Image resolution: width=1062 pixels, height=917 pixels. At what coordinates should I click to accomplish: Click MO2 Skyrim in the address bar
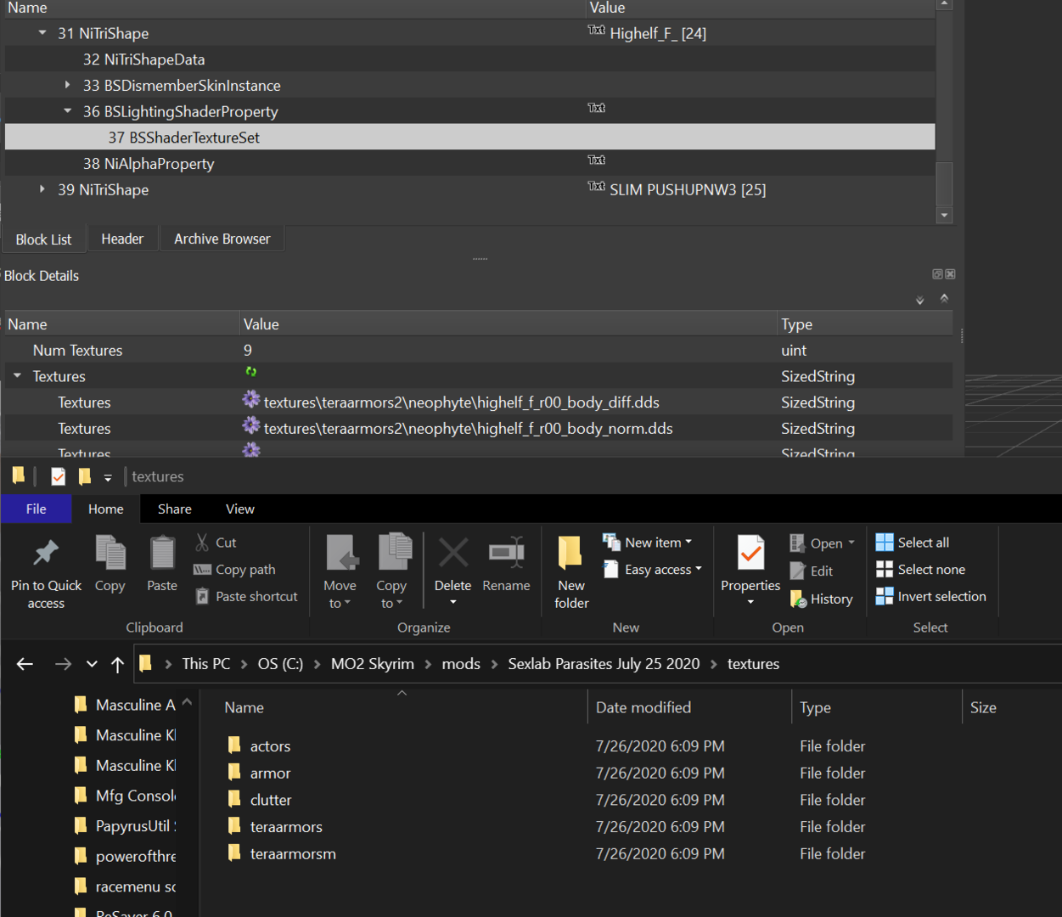click(373, 664)
